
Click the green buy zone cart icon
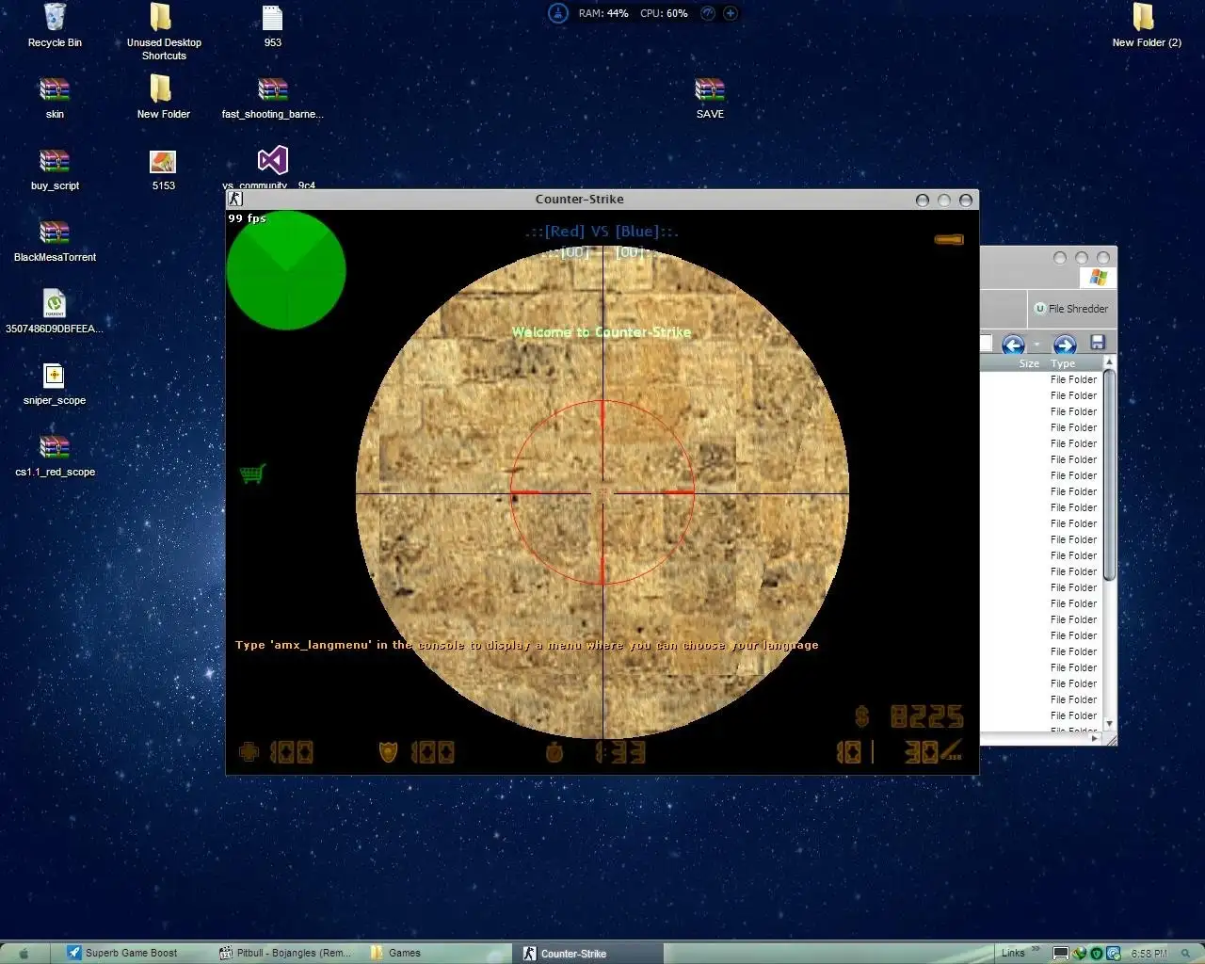(x=252, y=473)
